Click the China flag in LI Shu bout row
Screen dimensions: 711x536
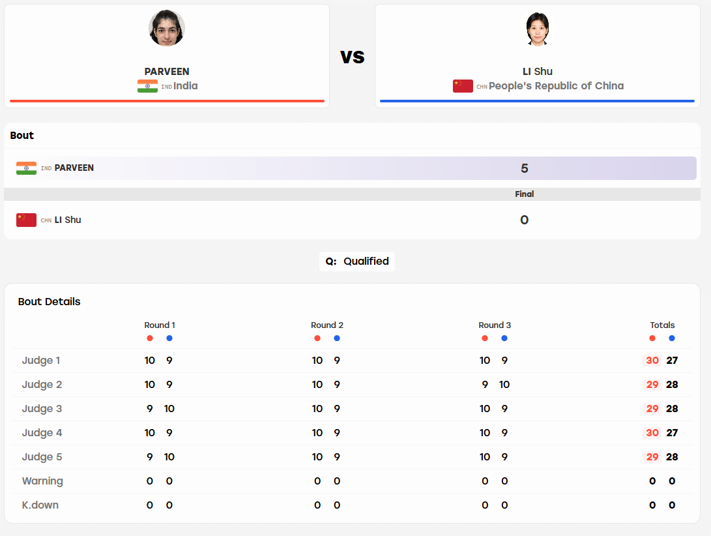tap(26, 220)
